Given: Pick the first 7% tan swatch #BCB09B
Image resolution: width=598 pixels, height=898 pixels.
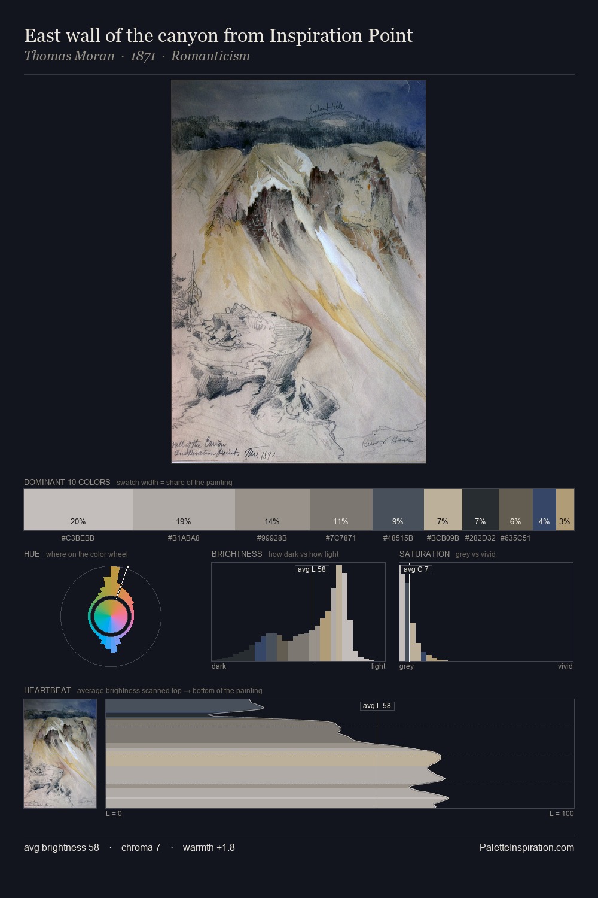Looking at the screenshot, I should point(443,509).
